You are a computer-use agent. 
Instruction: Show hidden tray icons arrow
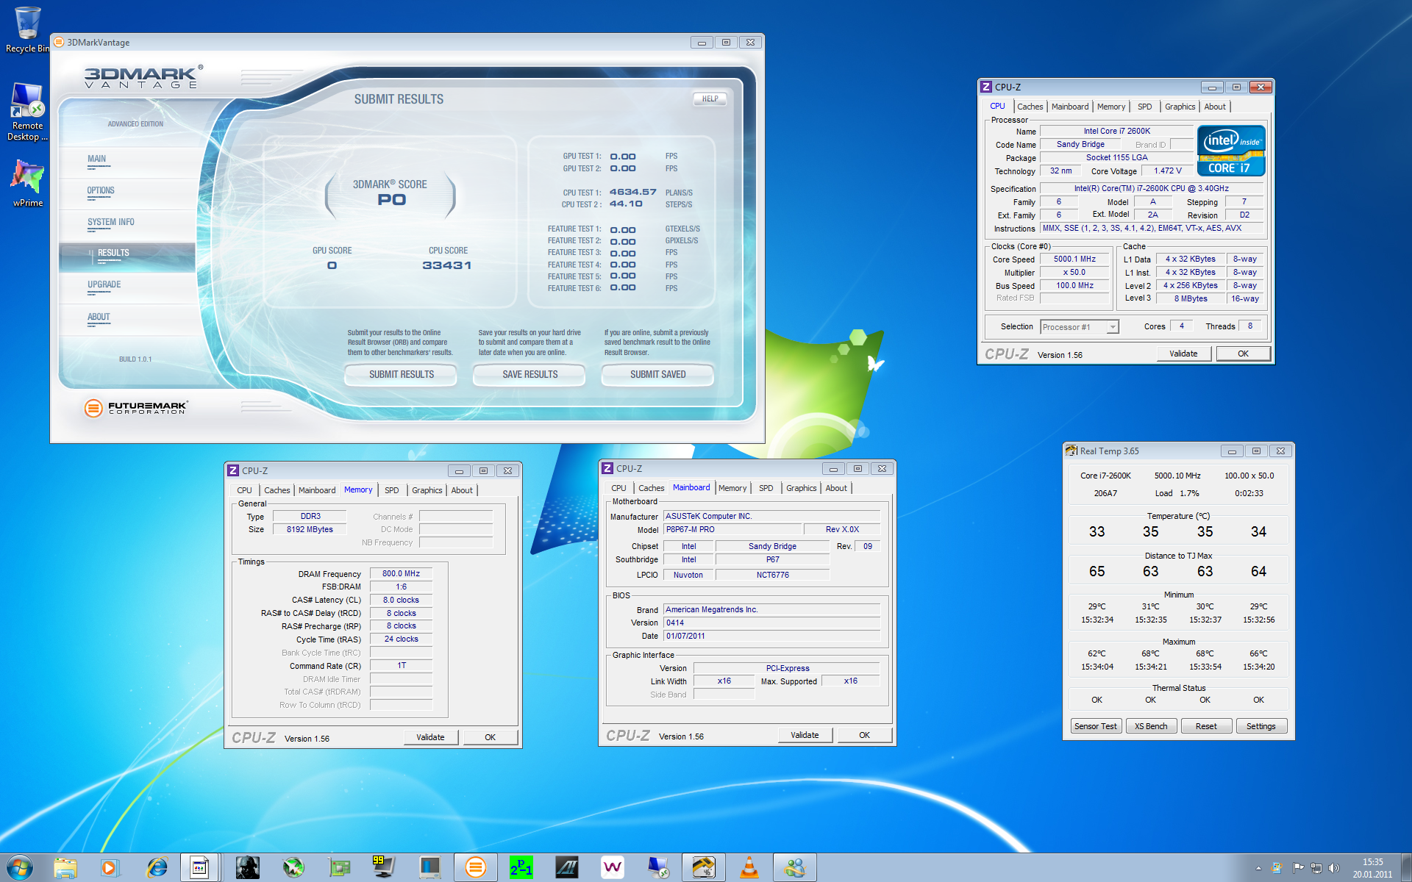pos(1258,868)
